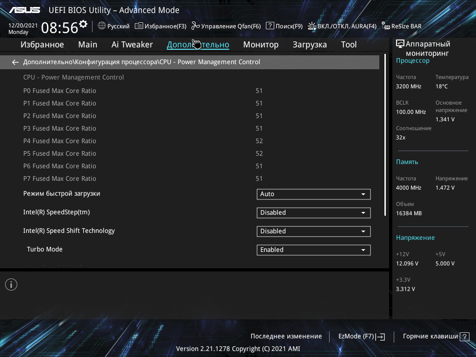
Task: Click P6 Fused Max Core Ratio row
Action: click(x=190, y=166)
